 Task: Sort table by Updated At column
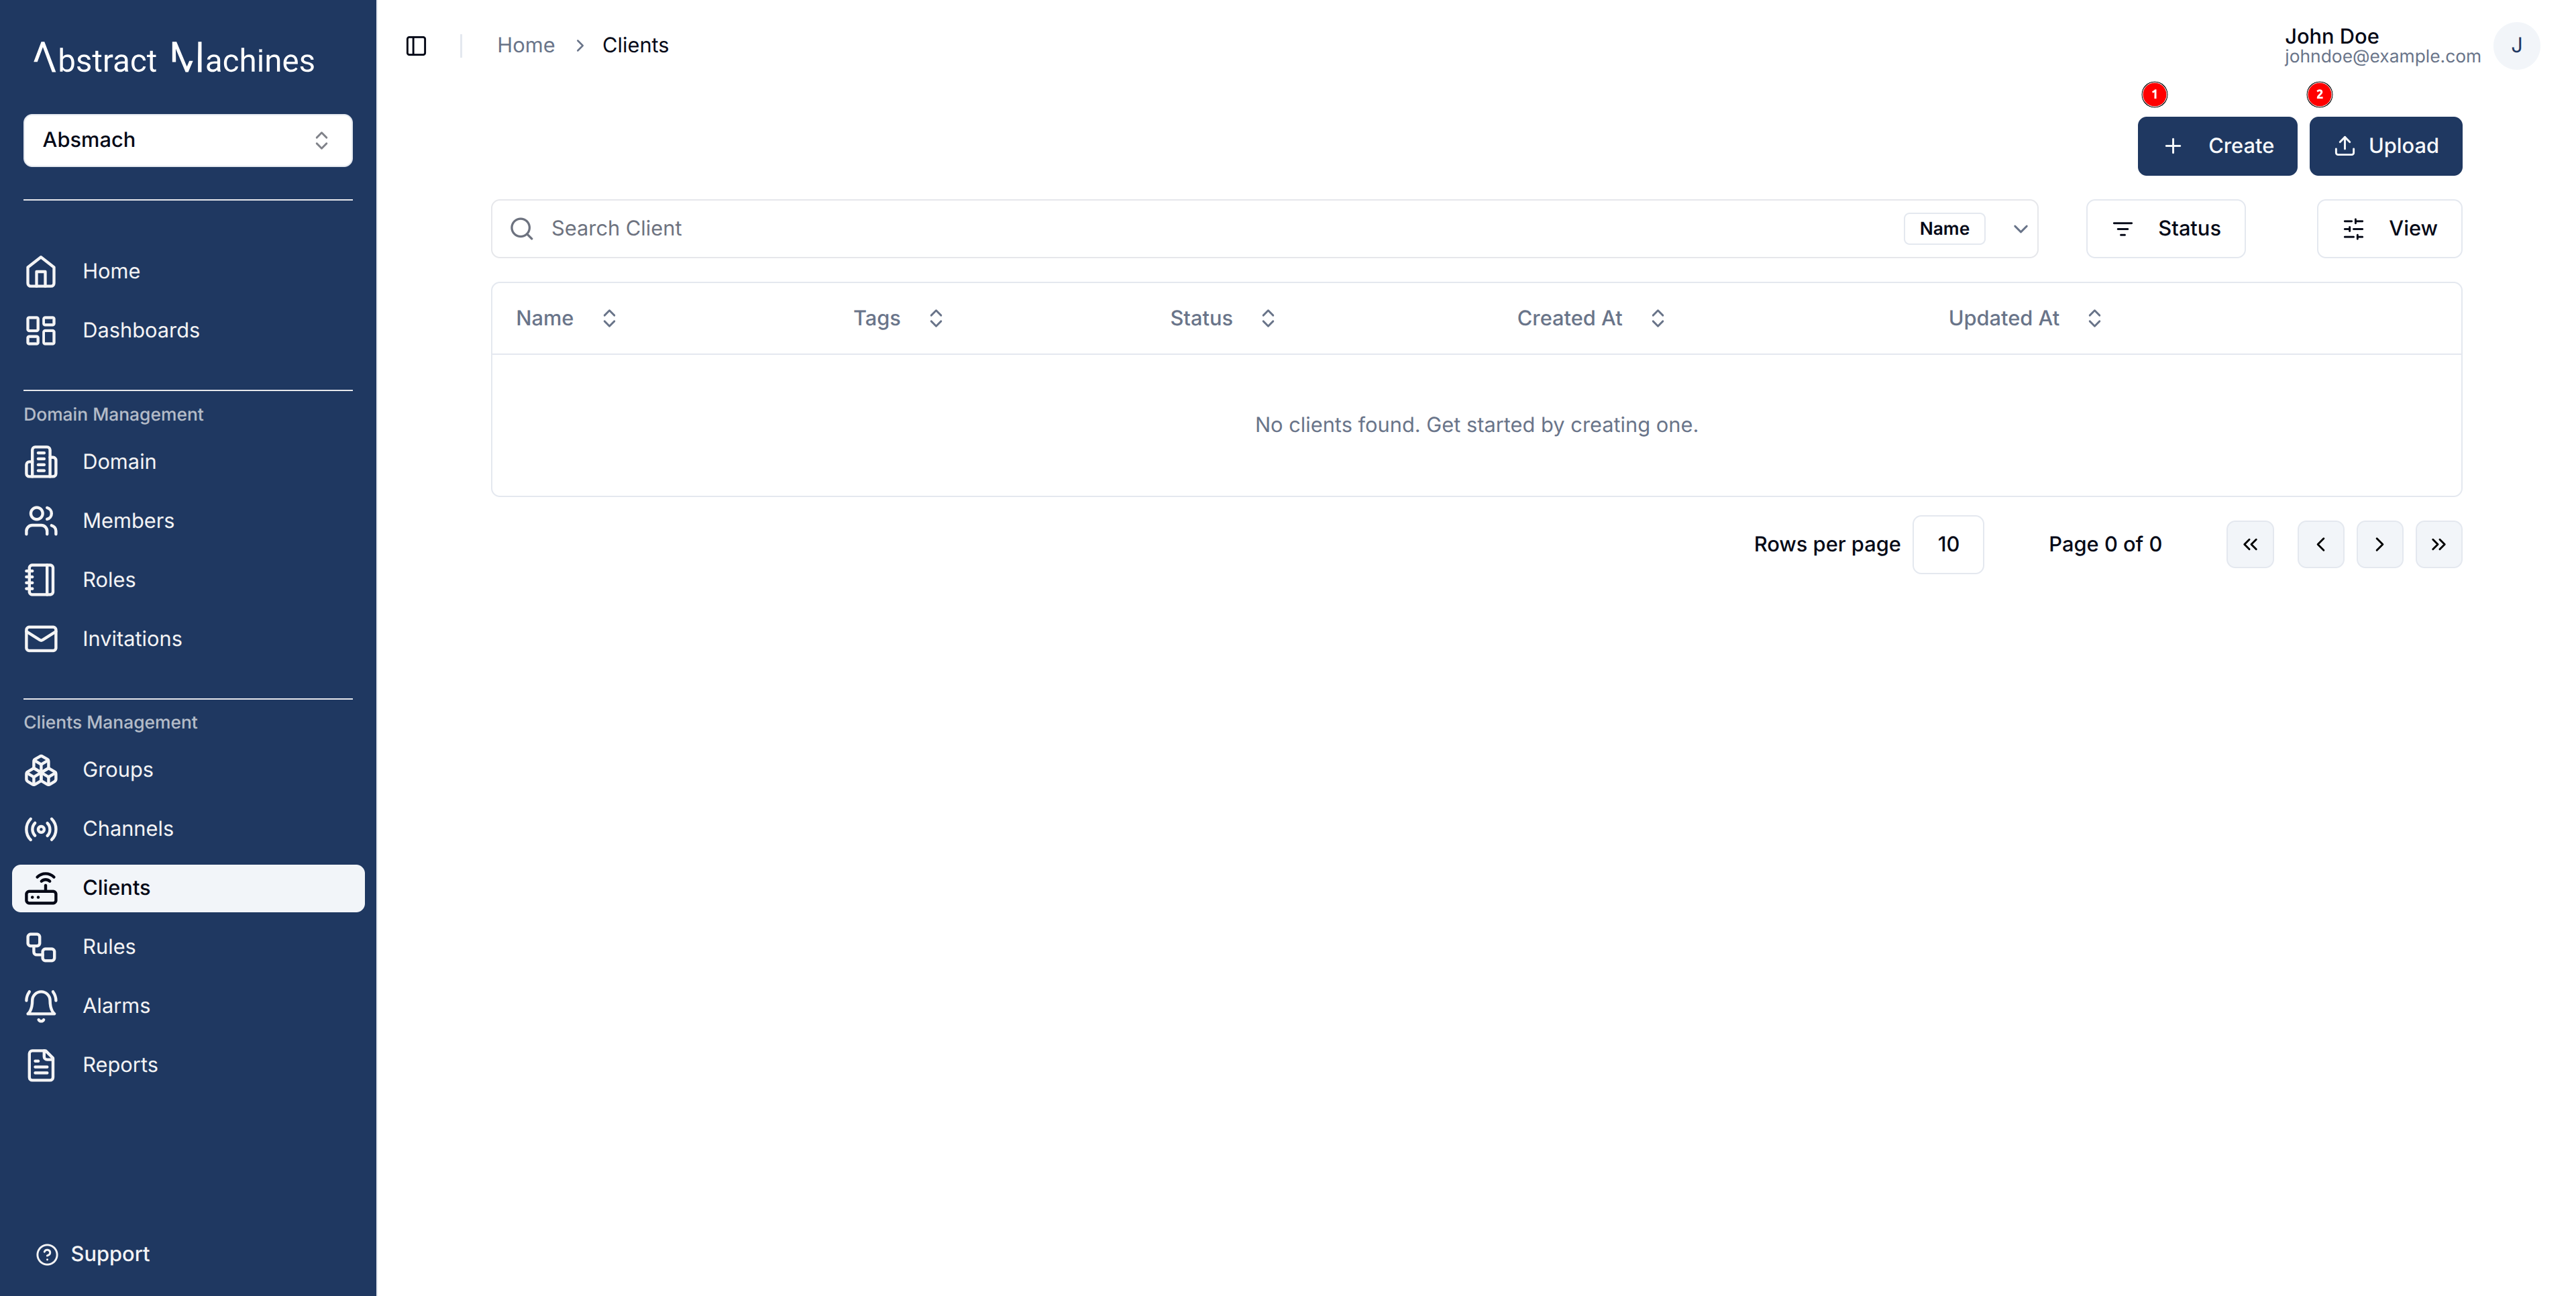[2025, 318]
